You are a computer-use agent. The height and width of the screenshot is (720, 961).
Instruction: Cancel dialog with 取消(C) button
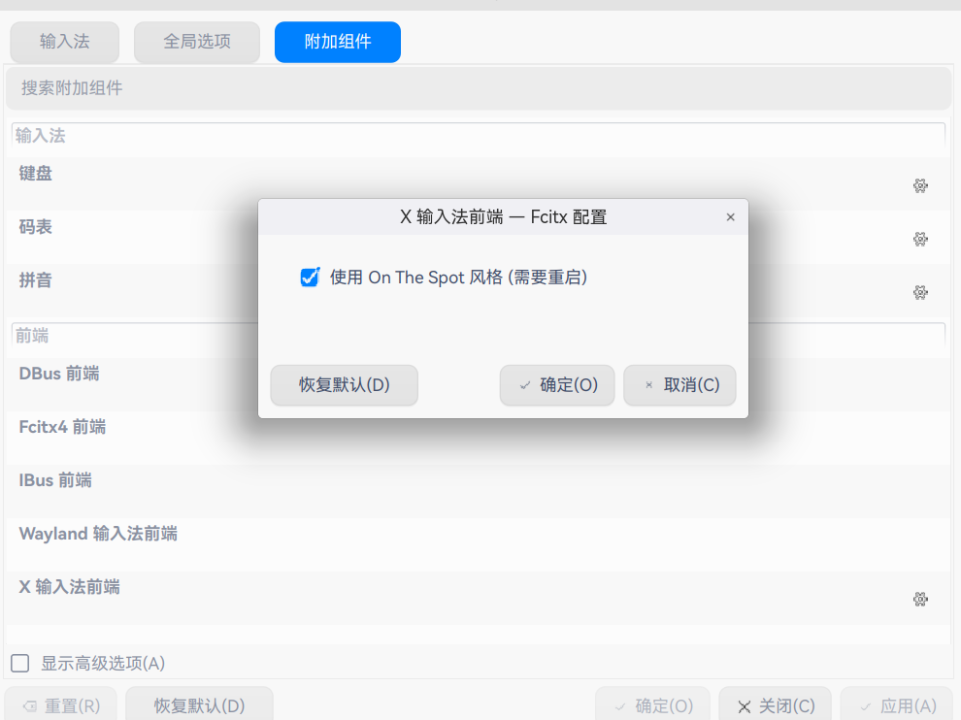(679, 385)
